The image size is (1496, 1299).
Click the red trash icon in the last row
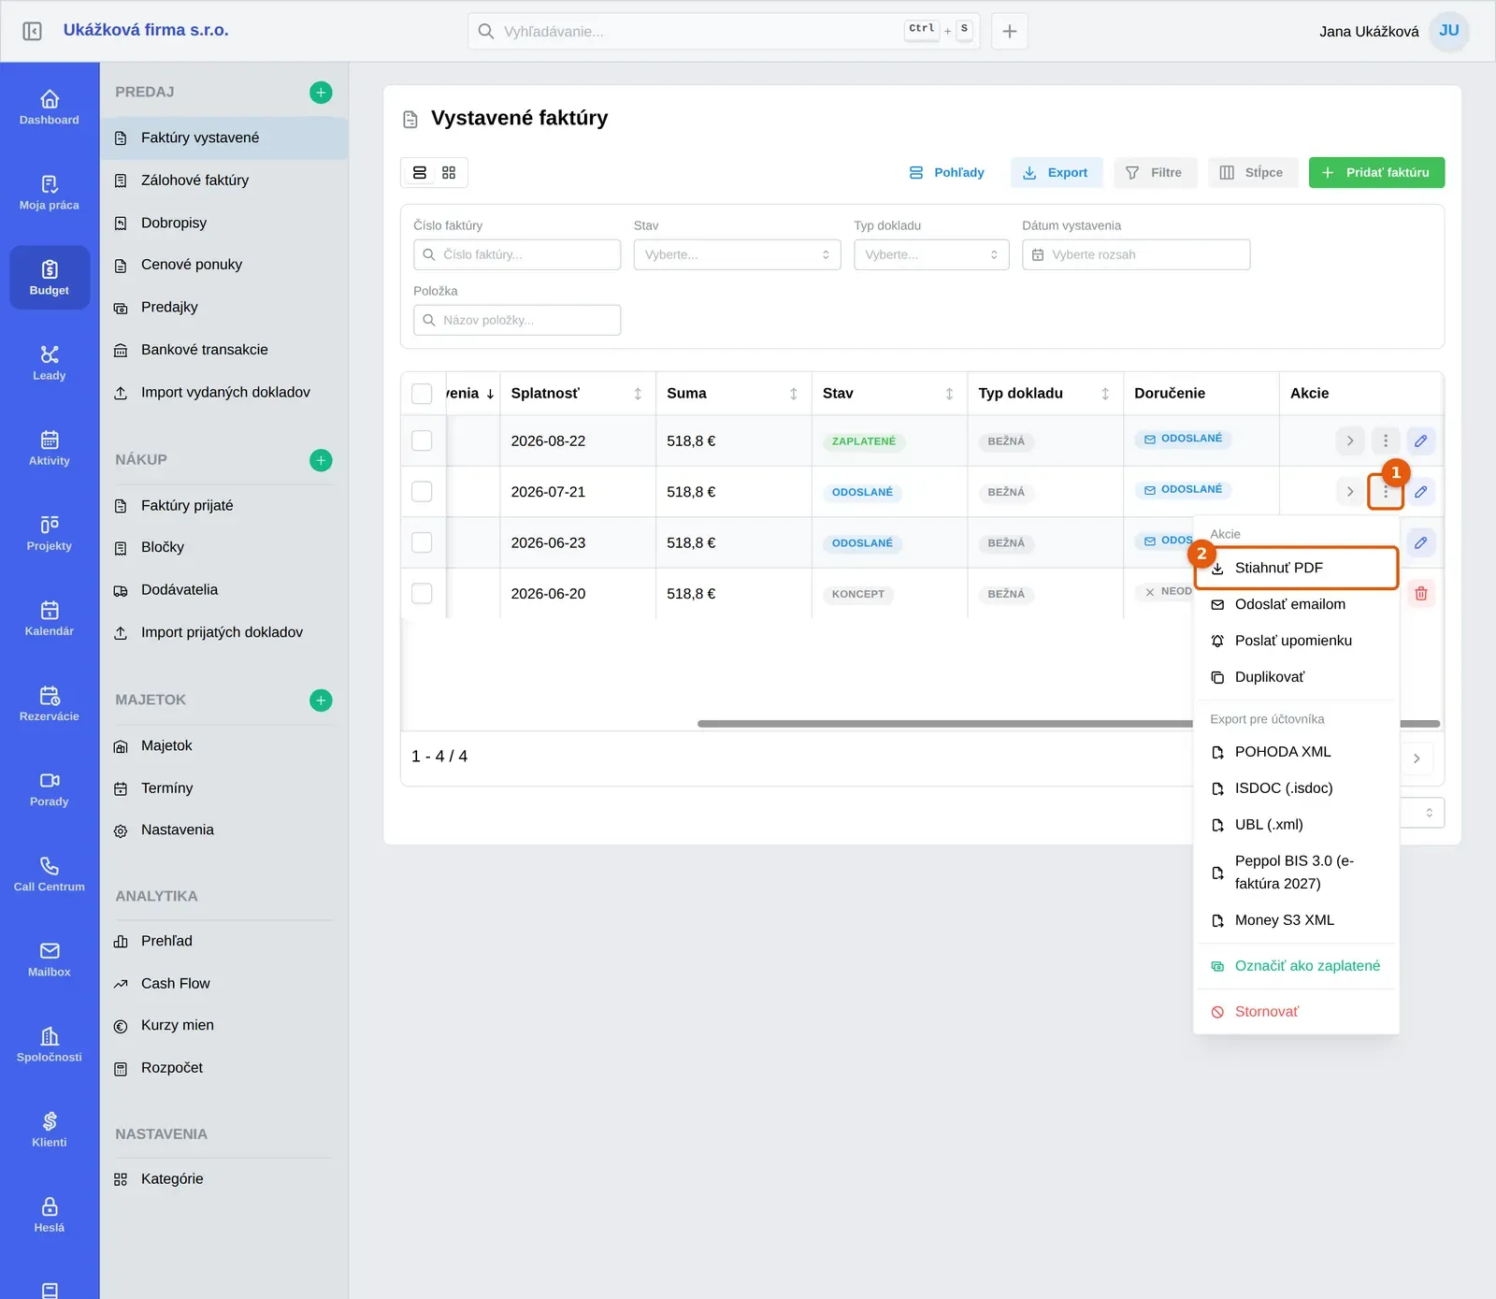tap(1421, 594)
